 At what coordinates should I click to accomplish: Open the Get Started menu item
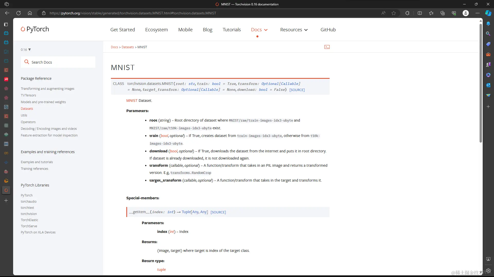pos(122,30)
